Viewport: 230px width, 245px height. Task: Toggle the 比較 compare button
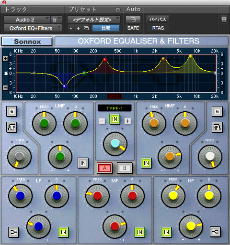tap(106, 28)
